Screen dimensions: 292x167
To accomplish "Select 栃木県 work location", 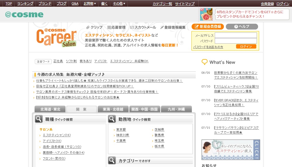I will click(x=159, y=146).
